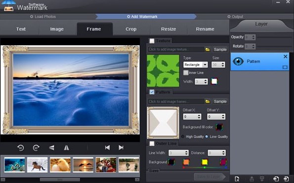Click the image frames path field
This screenshot has height=183, width=294.
(x=176, y=101)
